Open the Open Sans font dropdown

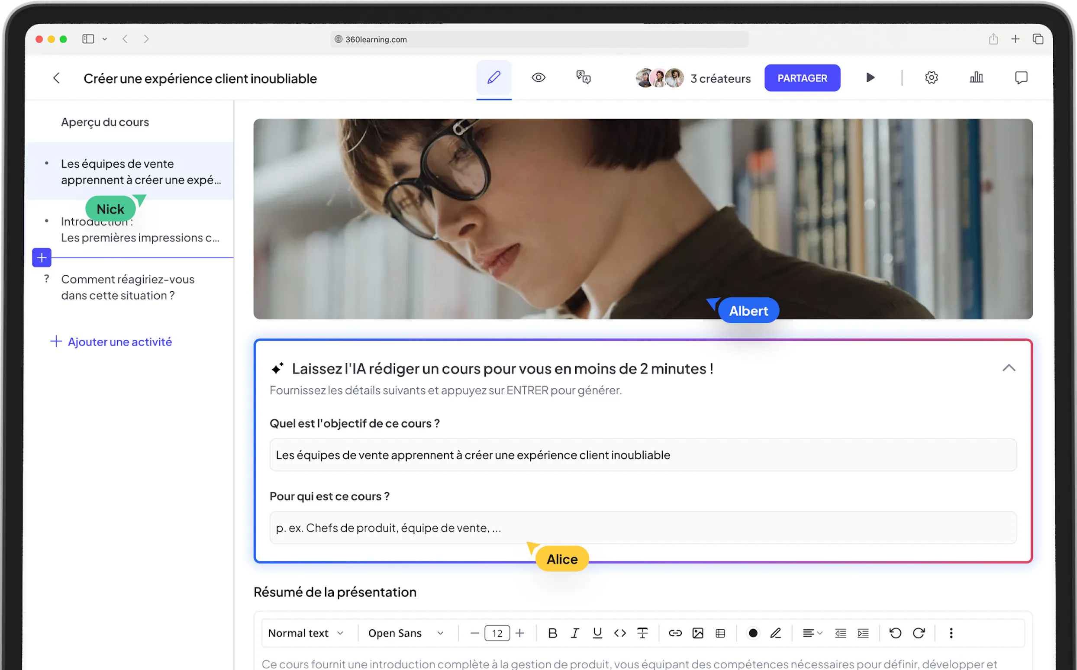click(406, 633)
